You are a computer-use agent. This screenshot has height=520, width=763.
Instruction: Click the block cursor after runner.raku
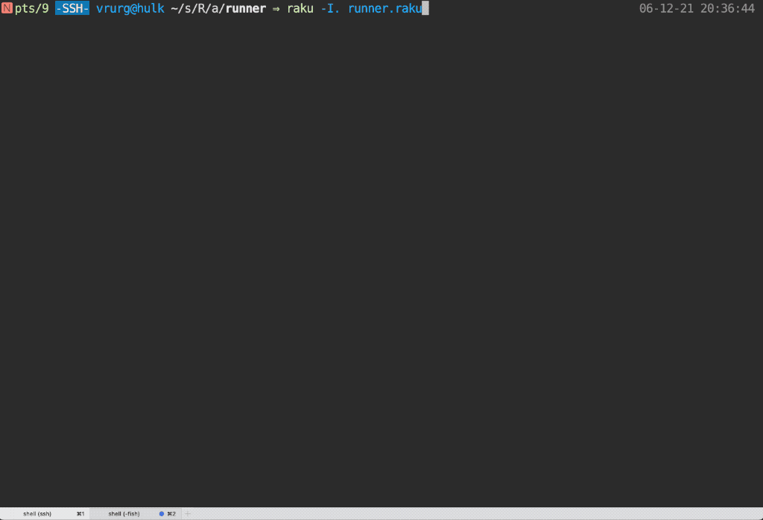[425, 8]
